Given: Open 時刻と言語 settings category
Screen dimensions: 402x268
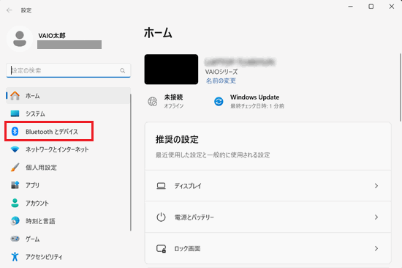Looking at the screenshot, I should pos(68,220).
